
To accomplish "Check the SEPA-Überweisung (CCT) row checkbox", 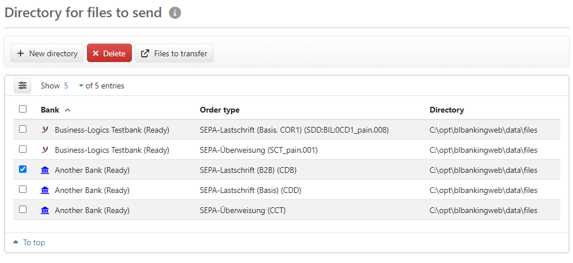I will (x=22, y=210).
